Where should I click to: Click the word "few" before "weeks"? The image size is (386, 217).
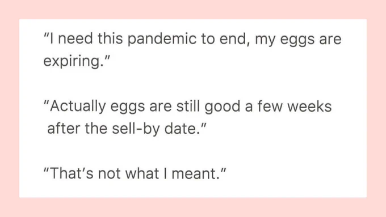coord(270,107)
